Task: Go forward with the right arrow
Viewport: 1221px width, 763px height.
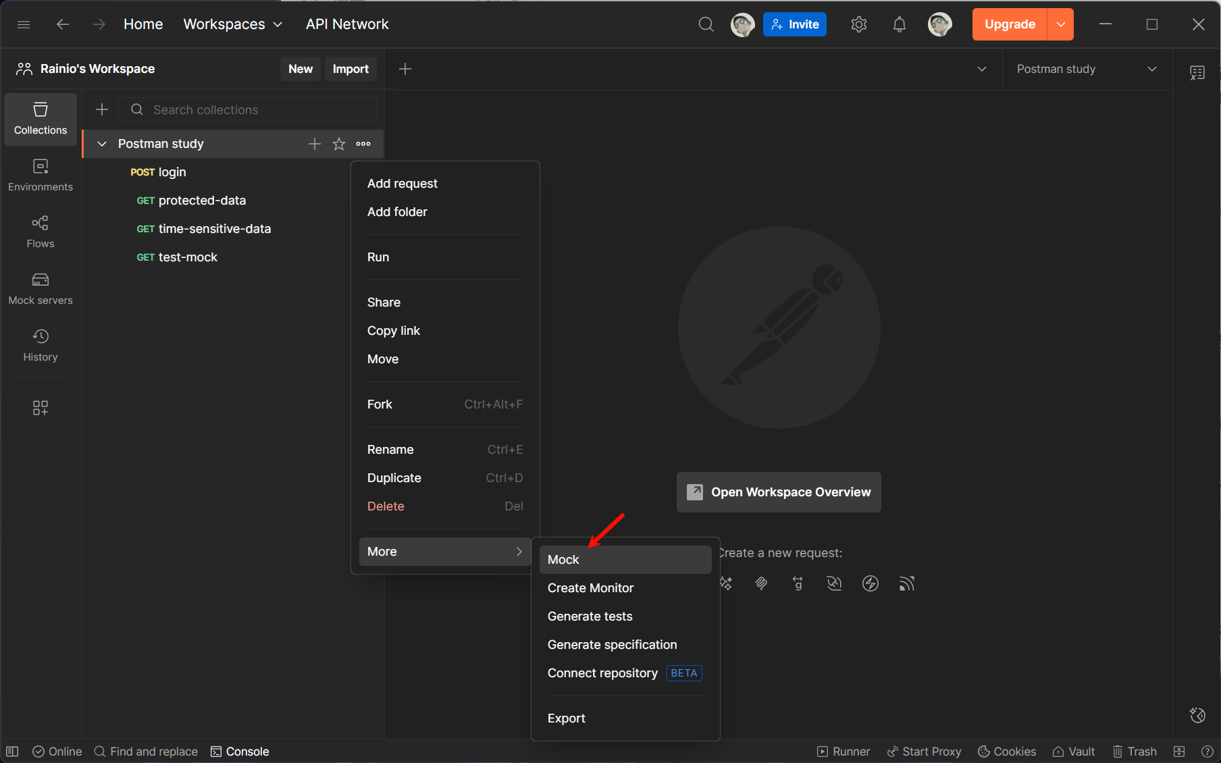Action: point(99,24)
